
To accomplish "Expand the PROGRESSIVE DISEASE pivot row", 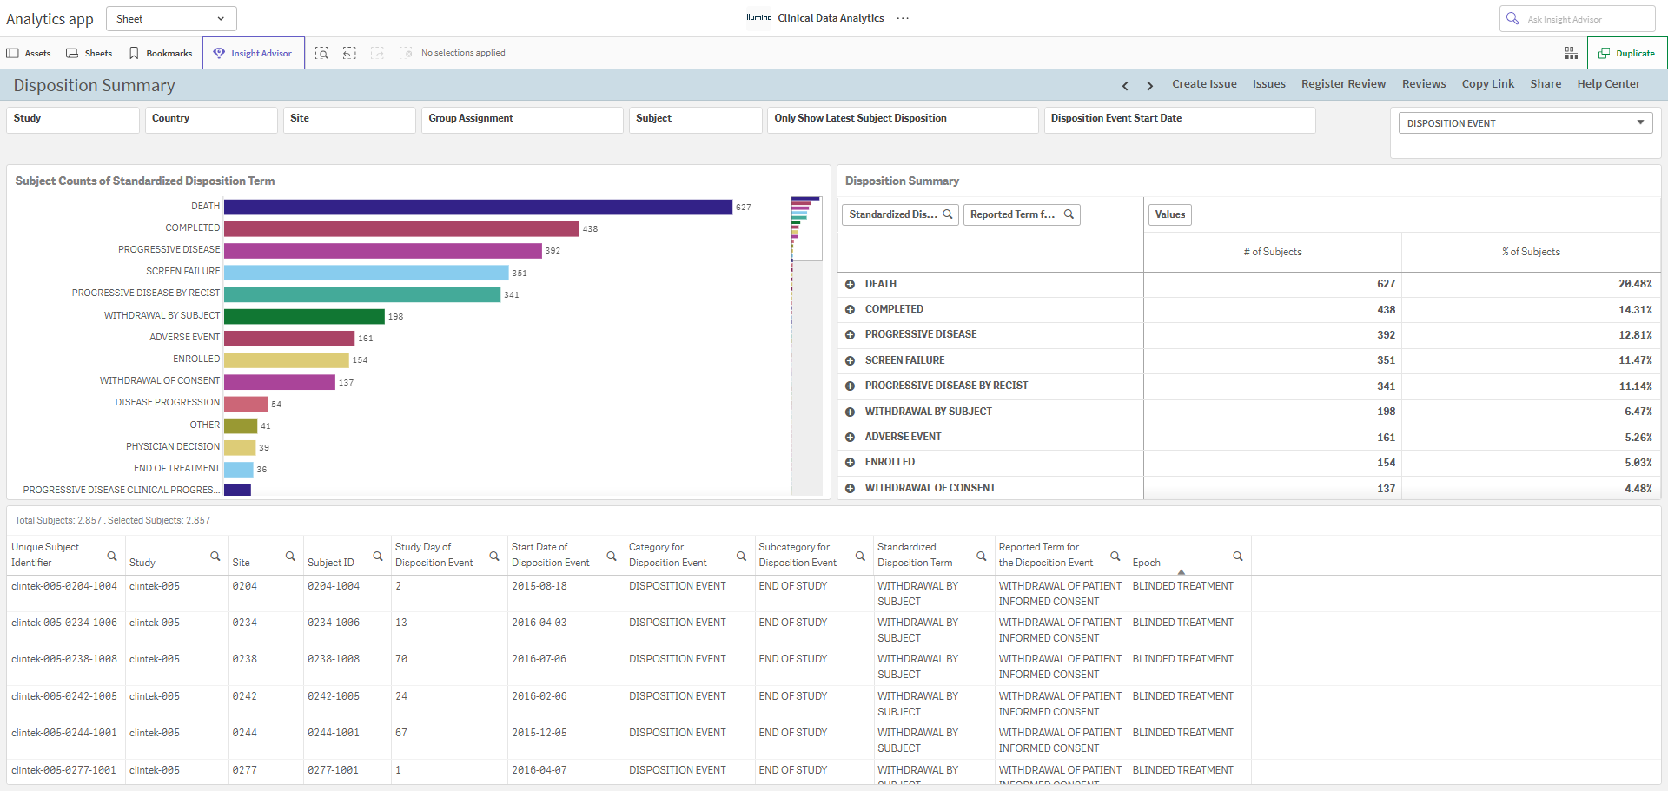I will [850, 335].
